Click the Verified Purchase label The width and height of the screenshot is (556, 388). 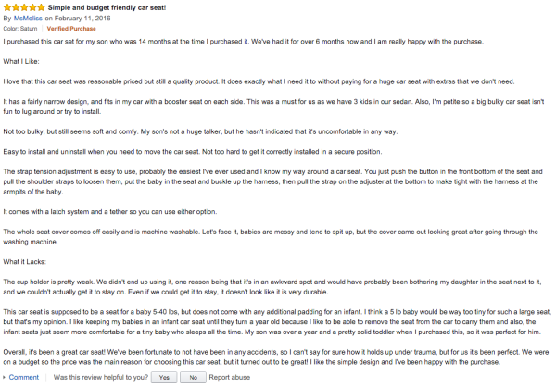(71, 29)
